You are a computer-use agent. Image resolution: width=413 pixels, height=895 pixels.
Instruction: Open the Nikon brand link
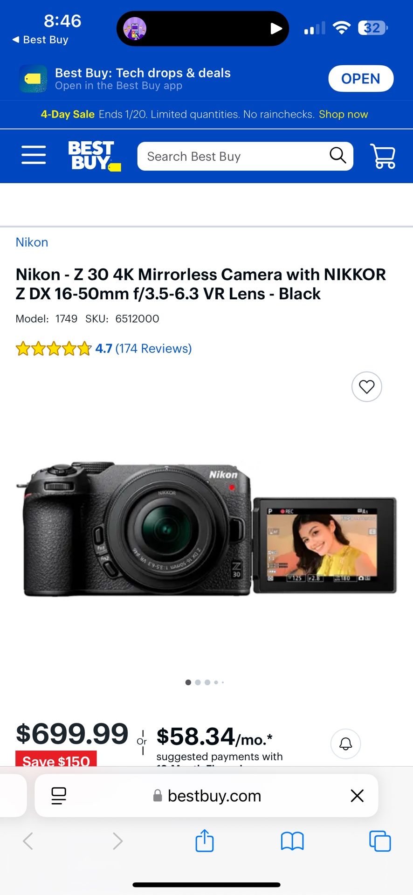pos(32,242)
